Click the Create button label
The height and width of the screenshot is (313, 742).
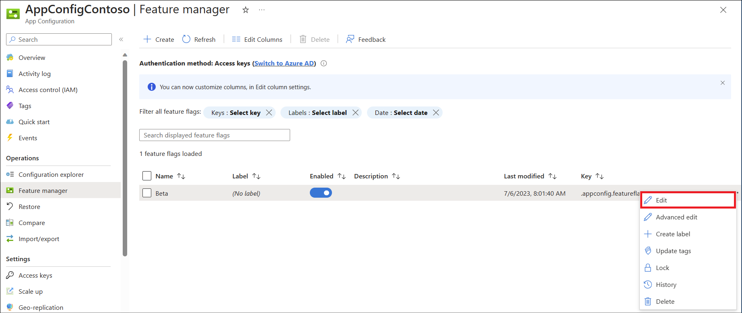point(165,39)
